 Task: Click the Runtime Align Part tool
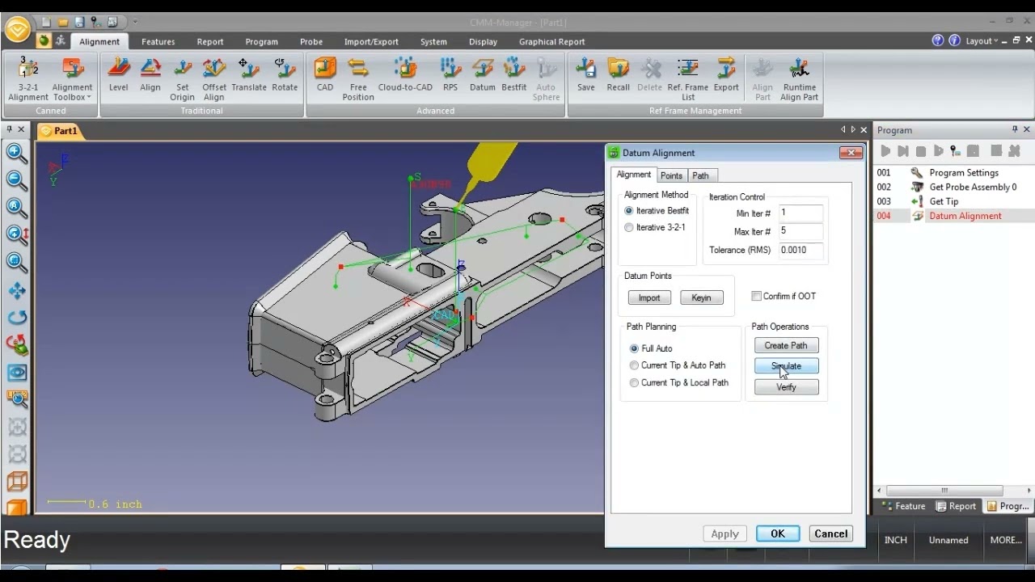coord(800,79)
